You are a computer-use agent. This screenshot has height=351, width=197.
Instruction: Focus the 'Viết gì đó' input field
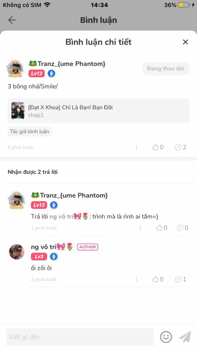pyautogui.click(x=80, y=337)
